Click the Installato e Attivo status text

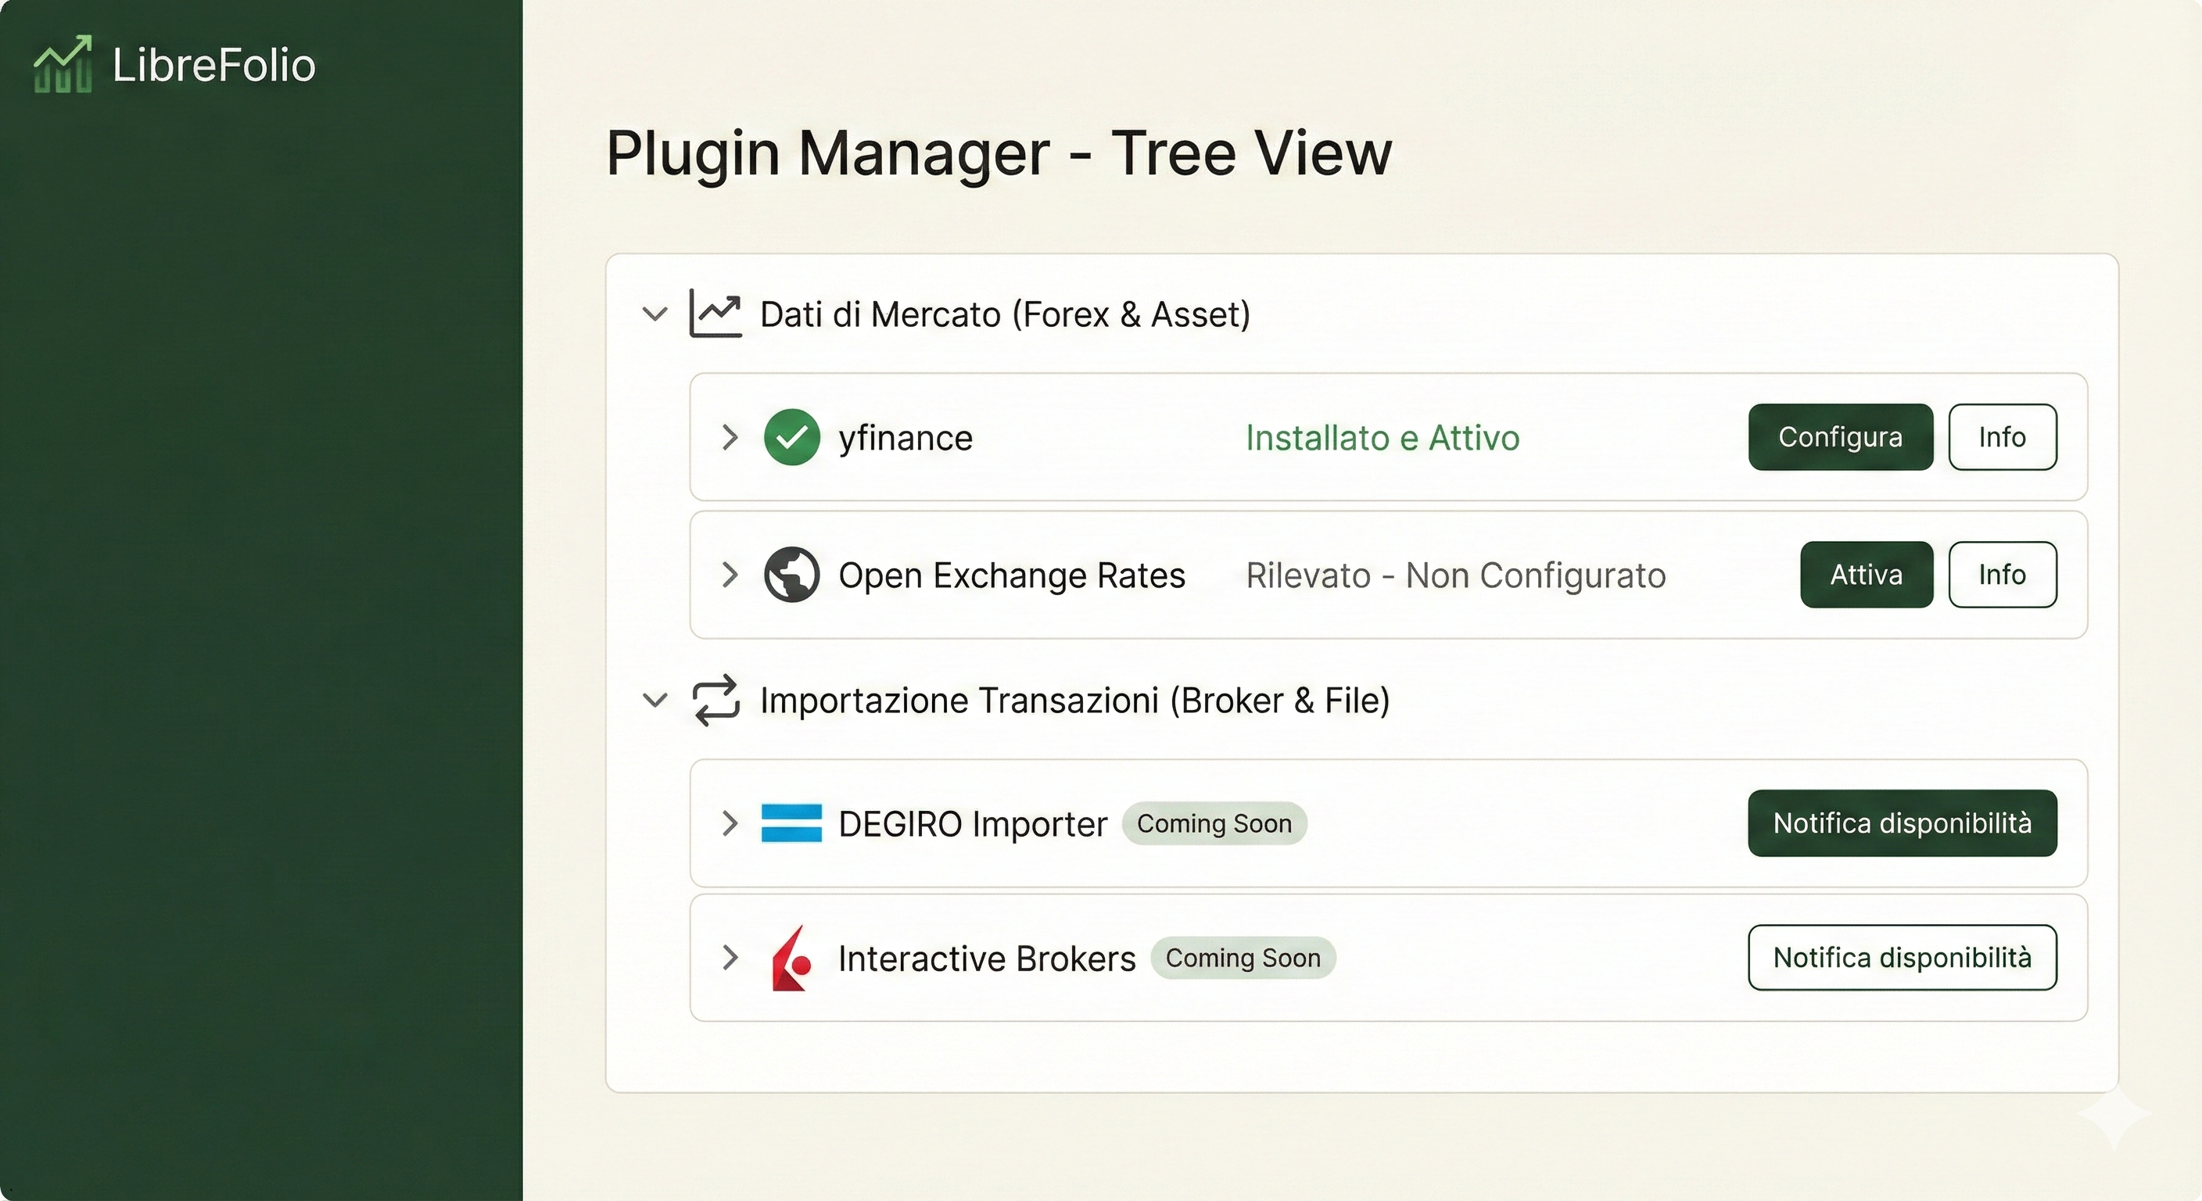click(1383, 438)
